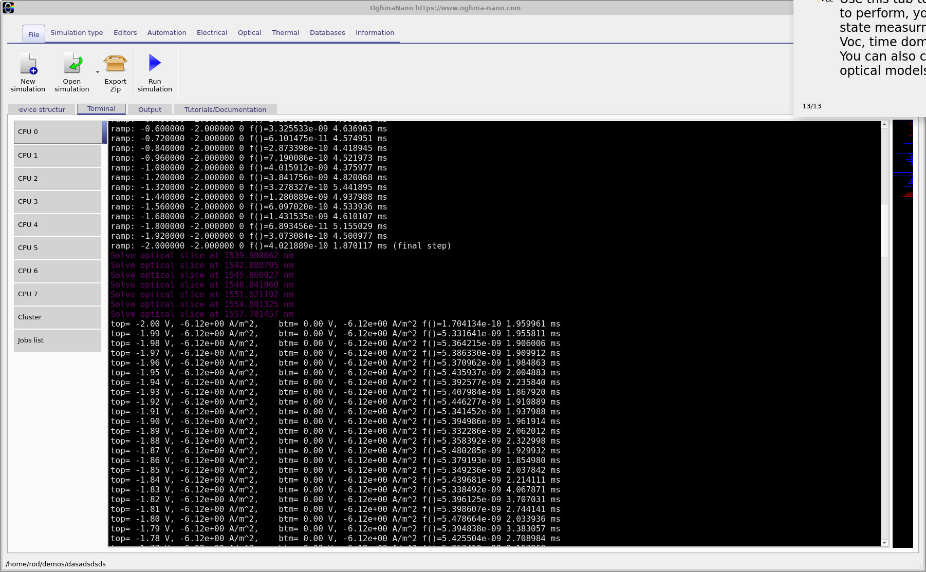Show the Output tab

(x=150, y=109)
